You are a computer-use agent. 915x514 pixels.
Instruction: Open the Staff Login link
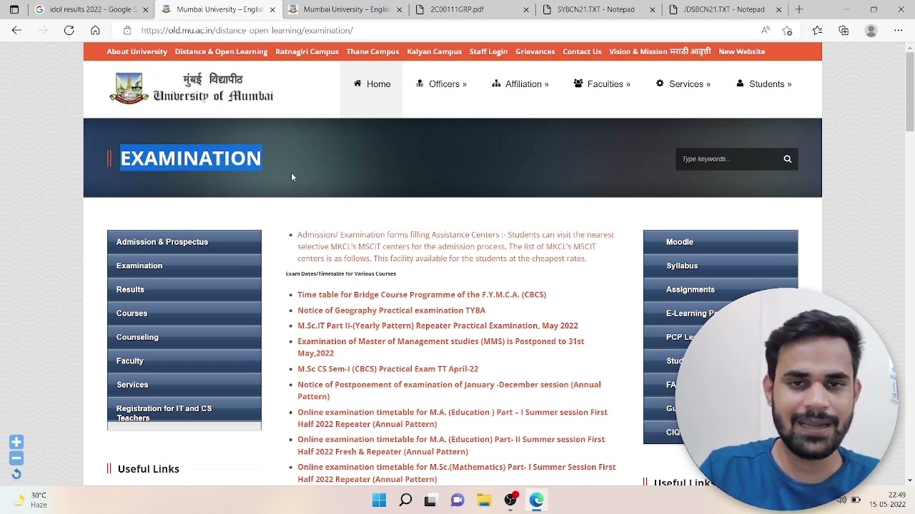(488, 51)
